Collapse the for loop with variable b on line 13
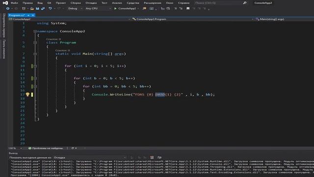314x177 pixels. click(35, 78)
